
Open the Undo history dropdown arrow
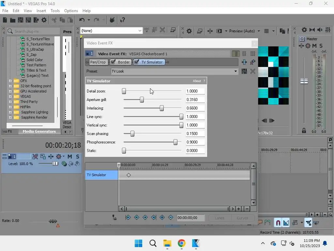click(89, 20)
